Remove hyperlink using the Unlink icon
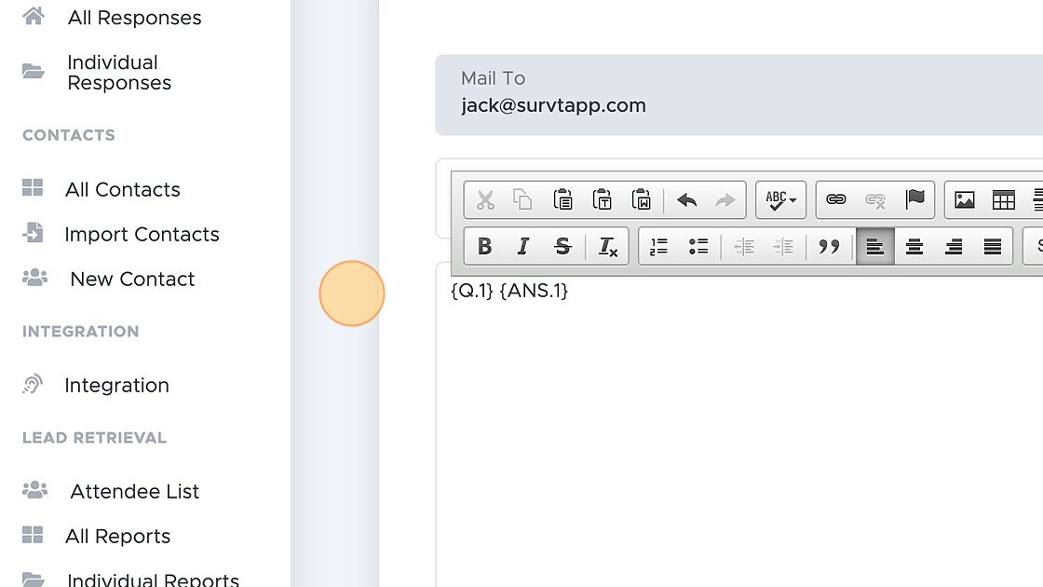Image resolution: width=1043 pixels, height=587 pixels. (x=875, y=199)
